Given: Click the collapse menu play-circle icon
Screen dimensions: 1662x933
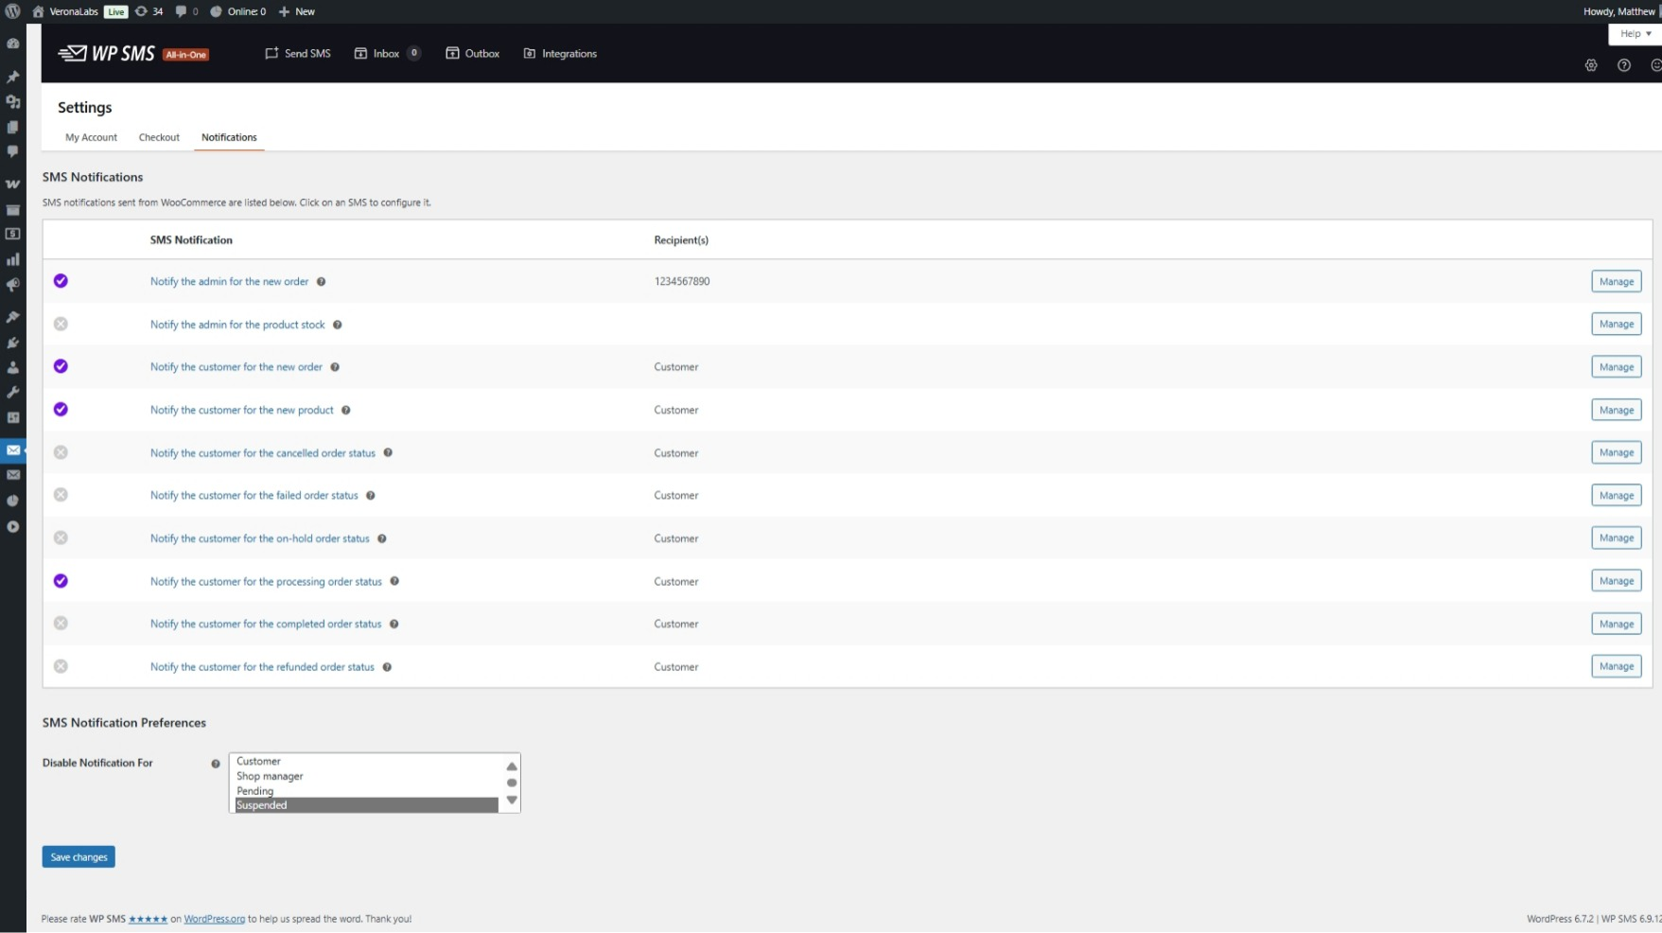Looking at the screenshot, I should pyautogui.click(x=13, y=527).
